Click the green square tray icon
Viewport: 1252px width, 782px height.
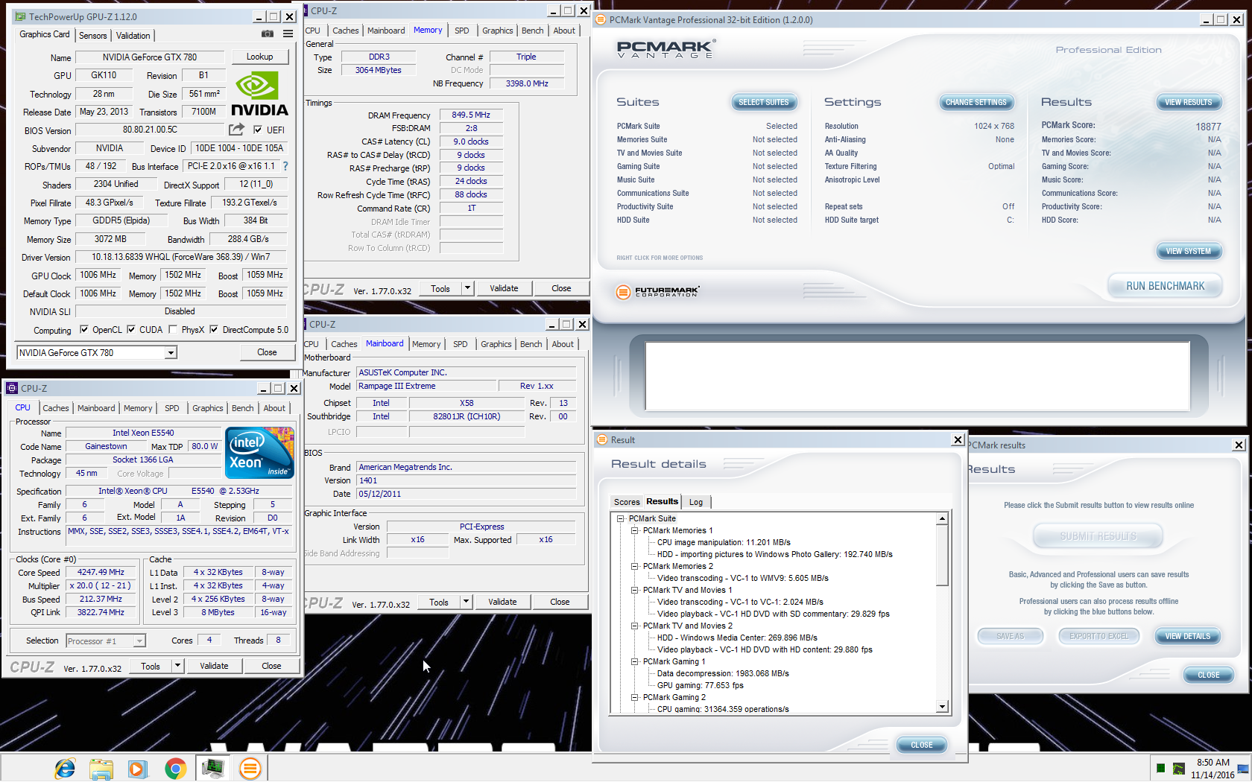1160,769
